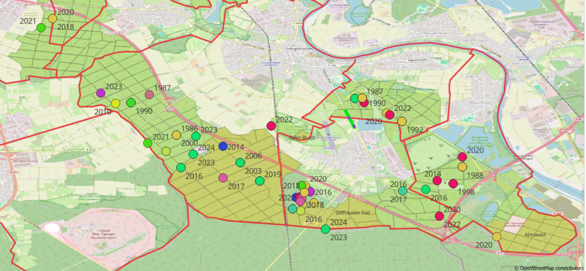
Task: Click the Abtswald forest area label
Action: pyautogui.click(x=533, y=234)
